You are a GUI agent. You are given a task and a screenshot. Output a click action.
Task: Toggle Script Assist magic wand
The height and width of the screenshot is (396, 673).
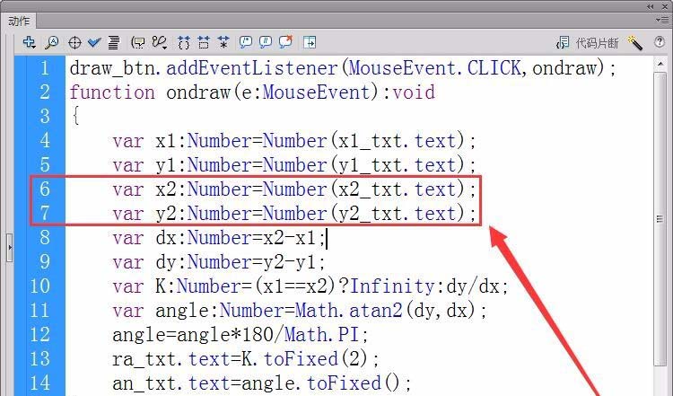635,42
